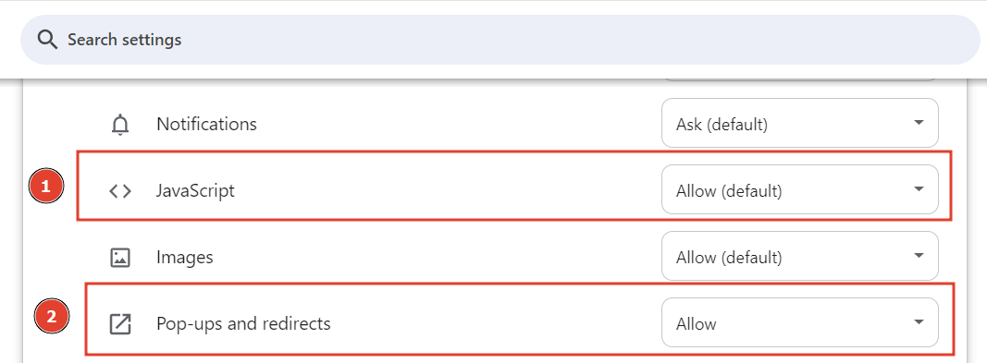Click the red circle marker numbered 2
Viewport: 987px width, 363px height.
point(52,317)
